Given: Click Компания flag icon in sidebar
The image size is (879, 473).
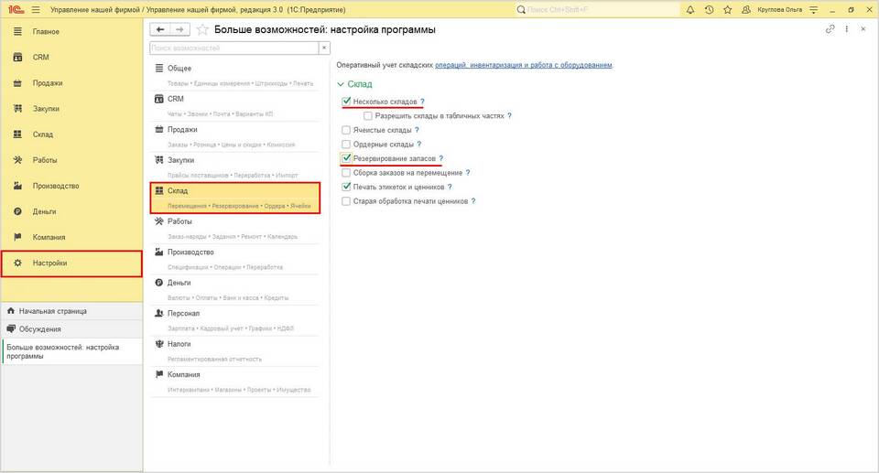Looking at the screenshot, I should click(18, 237).
